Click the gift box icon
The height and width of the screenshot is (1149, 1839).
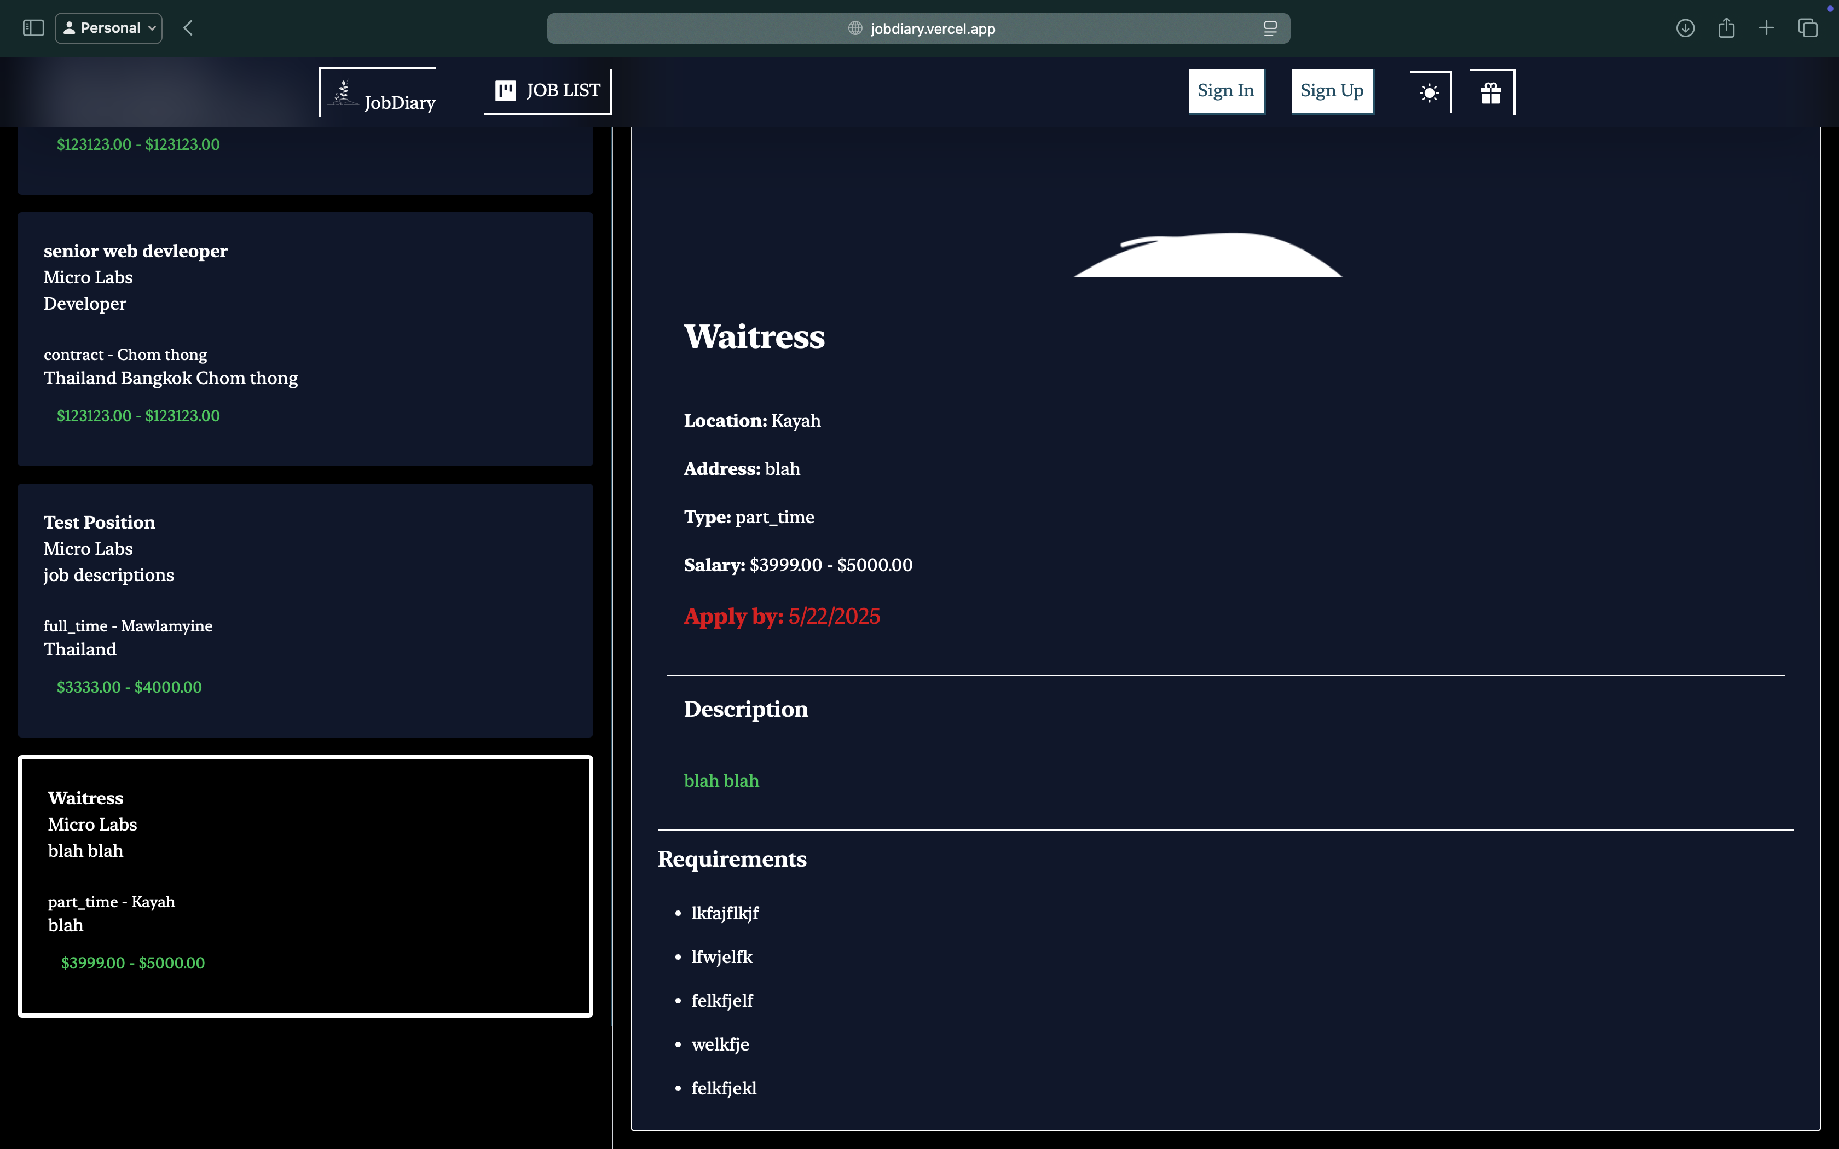click(x=1490, y=92)
